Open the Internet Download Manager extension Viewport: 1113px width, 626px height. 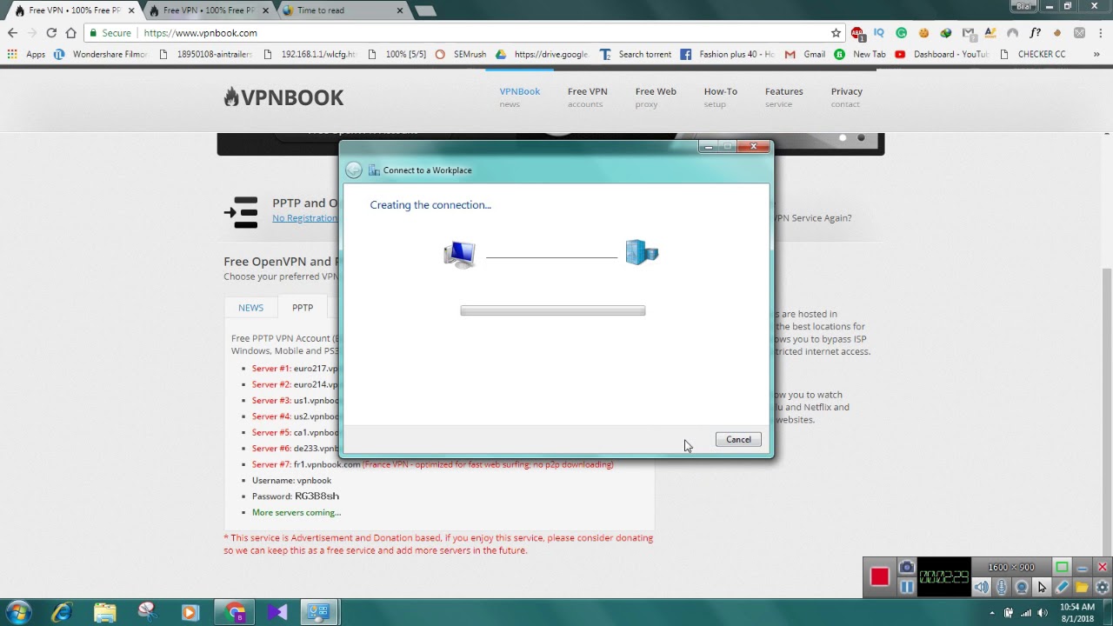point(945,33)
